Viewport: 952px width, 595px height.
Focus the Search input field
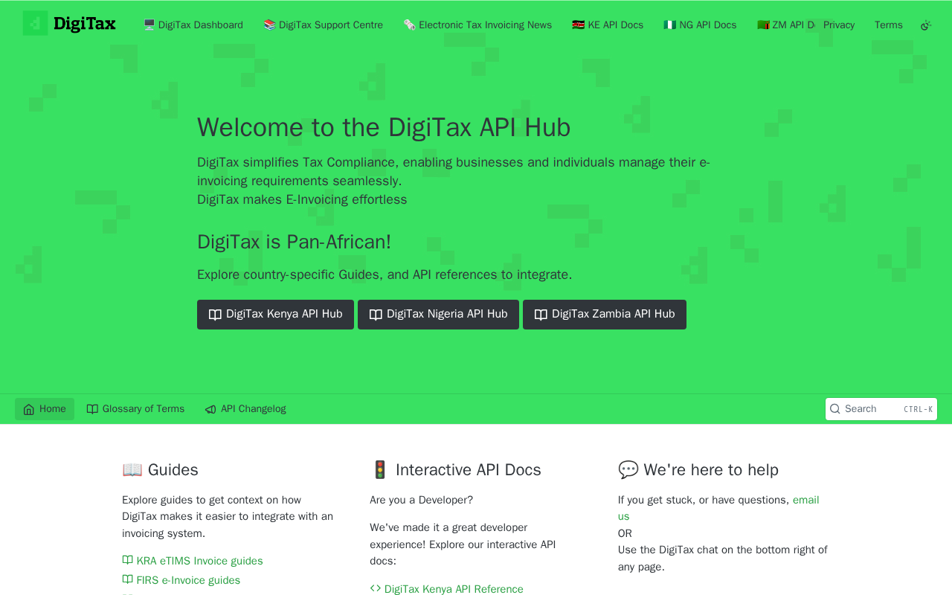881,409
